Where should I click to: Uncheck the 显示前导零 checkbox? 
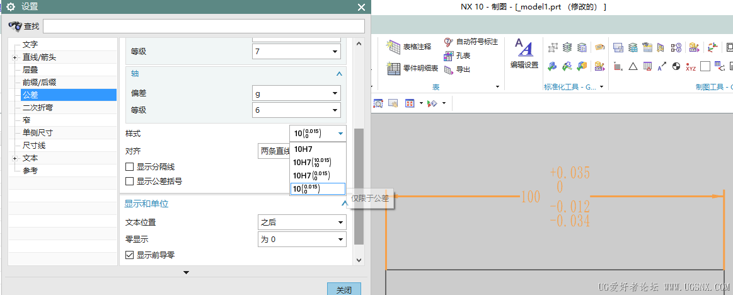pos(130,255)
